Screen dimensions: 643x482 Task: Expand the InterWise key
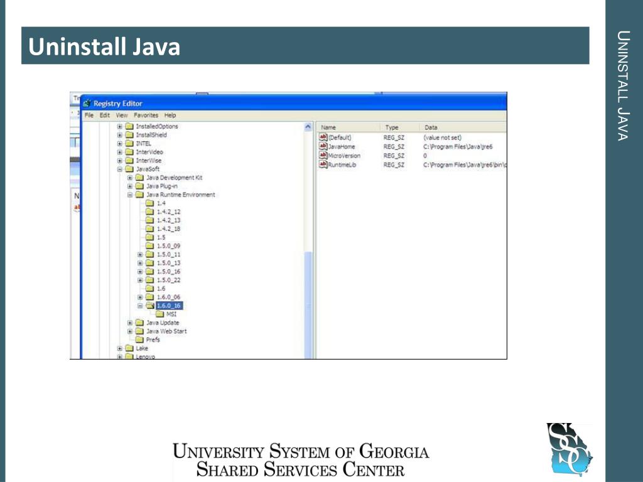(120, 161)
